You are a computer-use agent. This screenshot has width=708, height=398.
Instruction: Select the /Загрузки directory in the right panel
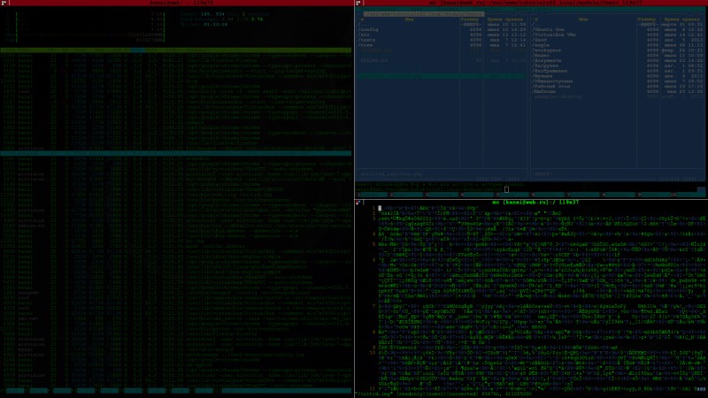click(545, 65)
